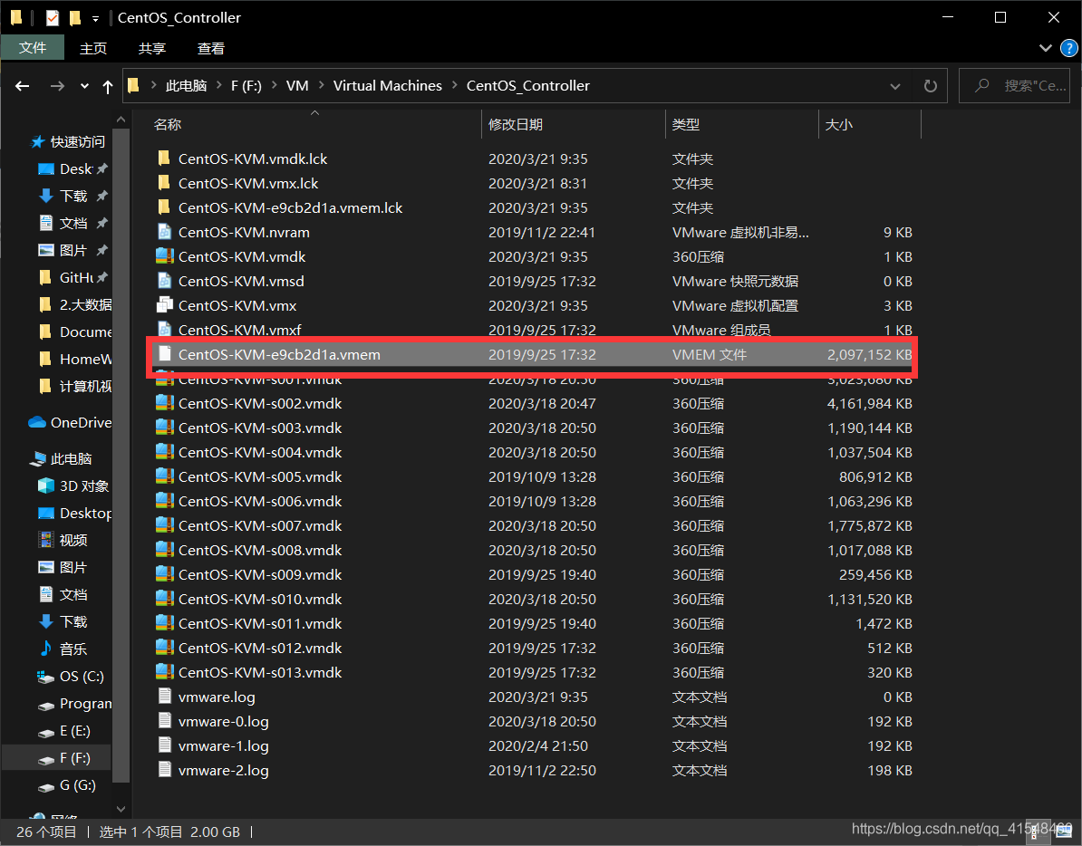Expand the chevron after Virtual Machines breadcrumb
Image resolution: width=1082 pixels, height=846 pixels.
pyautogui.click(x=455, y=85)
